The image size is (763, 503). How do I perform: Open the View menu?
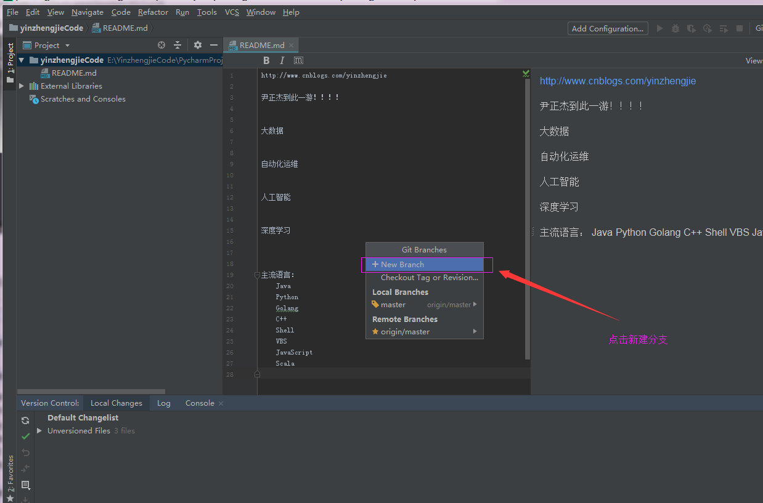[55, 12]
